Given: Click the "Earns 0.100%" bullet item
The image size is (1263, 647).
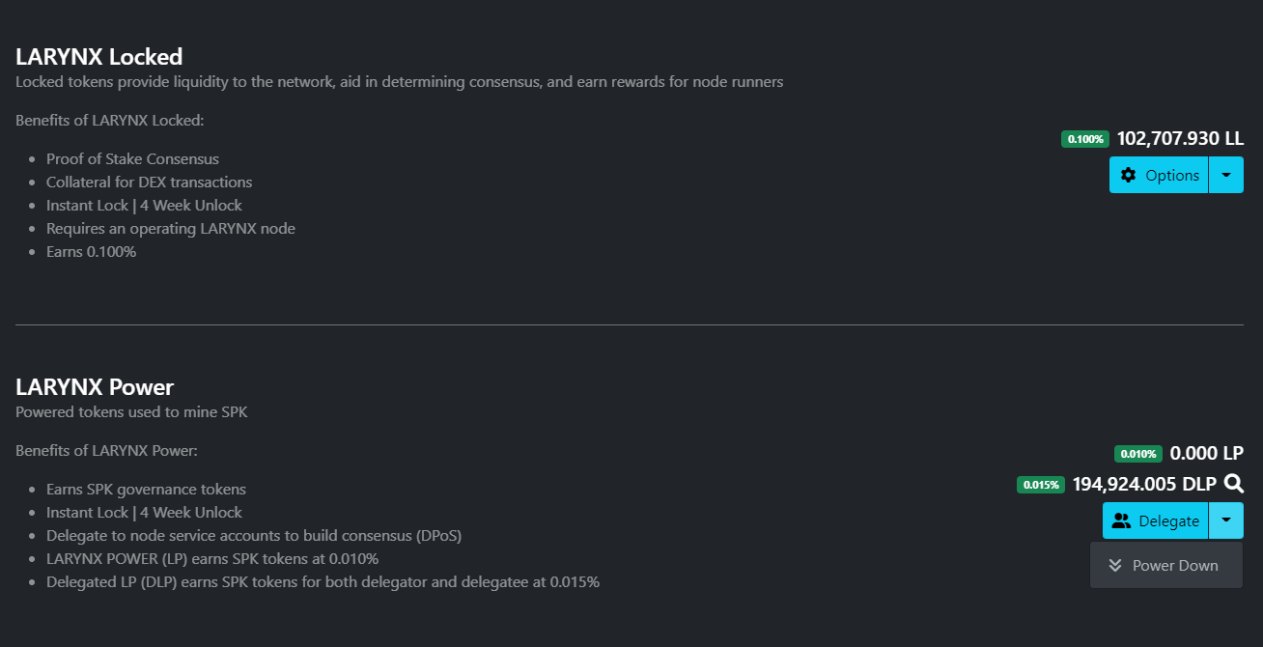Looking at the screenshot, I should pyautogui.click(x=91, y=251).
